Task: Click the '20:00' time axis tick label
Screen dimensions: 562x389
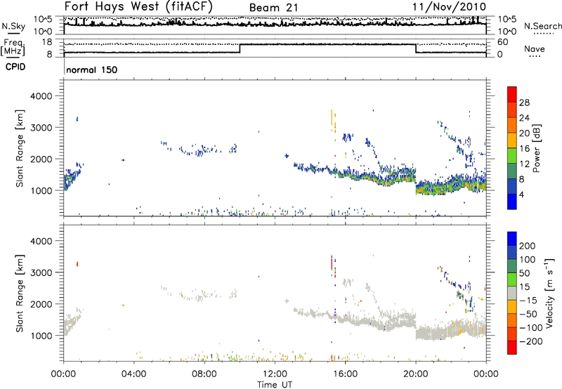Action: coord(415,374)
